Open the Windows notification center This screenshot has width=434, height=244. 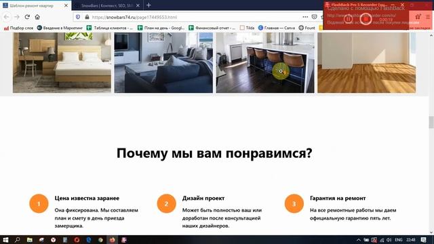[423, 240]
